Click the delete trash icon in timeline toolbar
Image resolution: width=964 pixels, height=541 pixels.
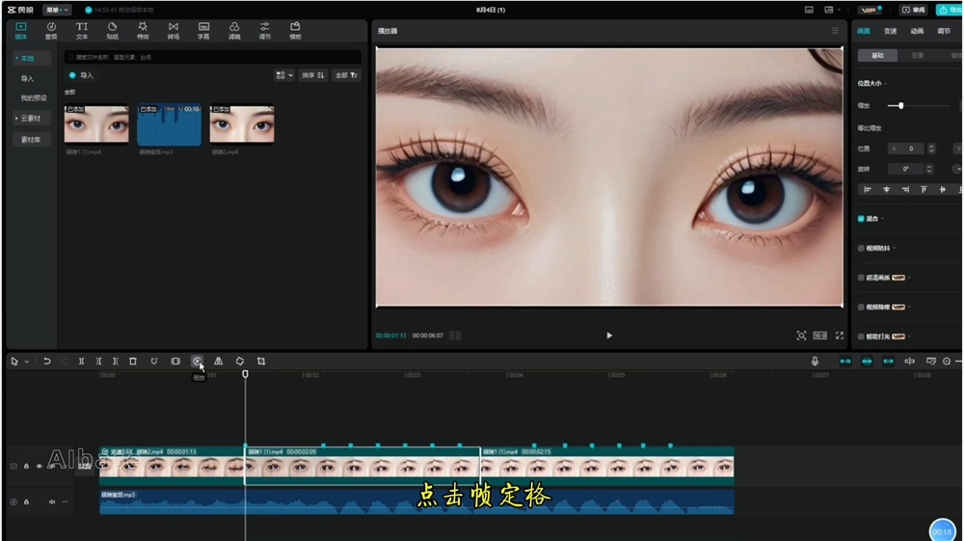pyautogui.click(x=133, y=362)
